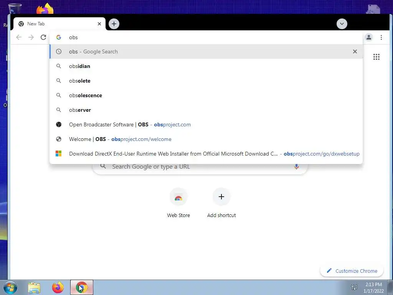Screen dimensions: 393x295
Task: Choose the obsolete suggestion
Action: click(206, 81)
